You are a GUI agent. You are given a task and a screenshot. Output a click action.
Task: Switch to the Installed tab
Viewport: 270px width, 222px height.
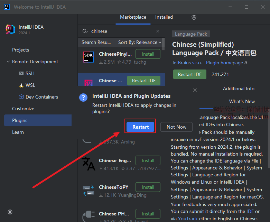[x=164, y=17]
